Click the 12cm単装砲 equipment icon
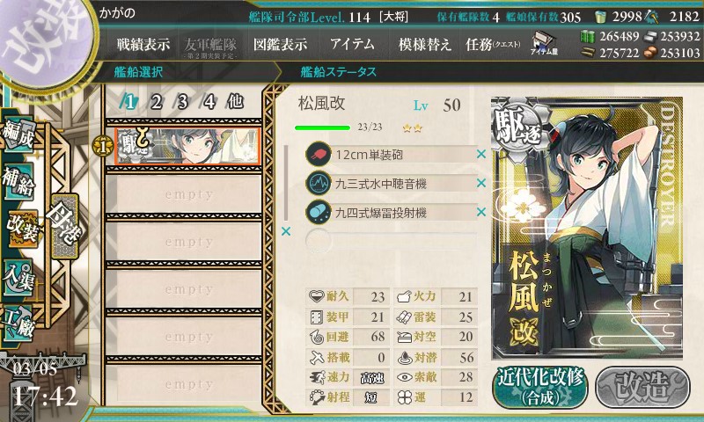 click(318, 154)
